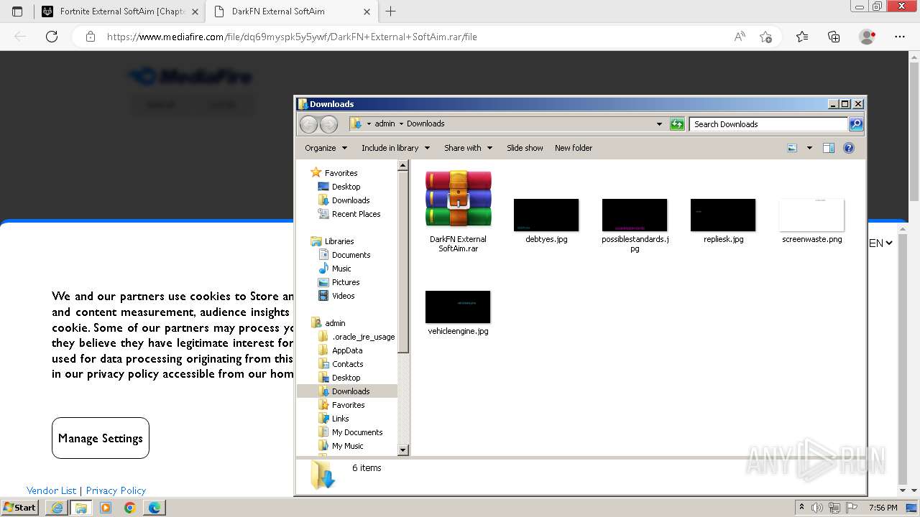Viewport: 920px width, 517px height.
Task: Click the search magnifier in Explorer
Action: 855,124
